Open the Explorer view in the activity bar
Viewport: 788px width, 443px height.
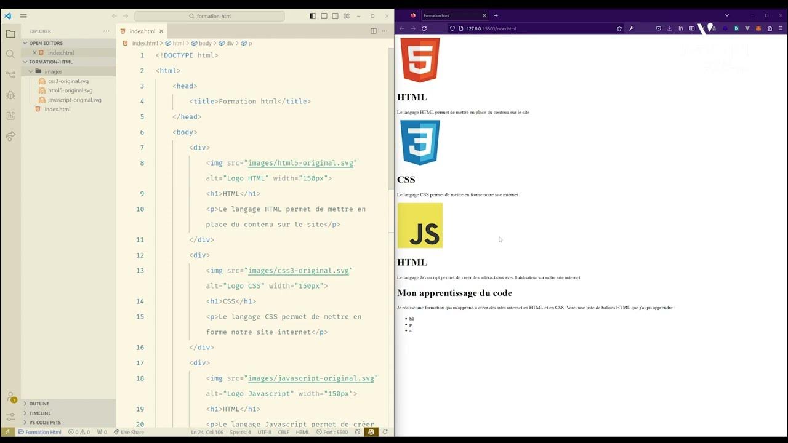point(10,34)
